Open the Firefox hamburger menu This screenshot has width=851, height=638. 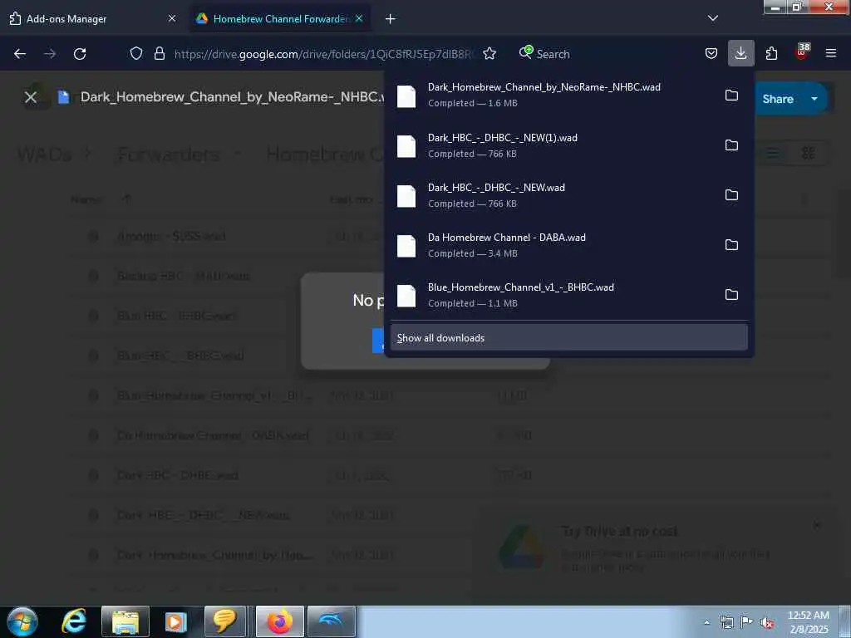[831, 53]
